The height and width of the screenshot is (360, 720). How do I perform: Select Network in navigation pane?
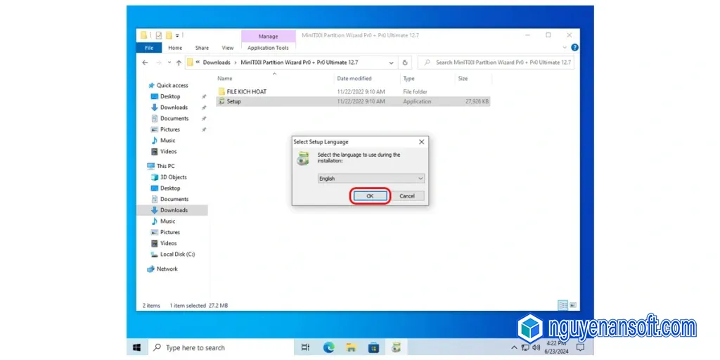pos(167,269)
